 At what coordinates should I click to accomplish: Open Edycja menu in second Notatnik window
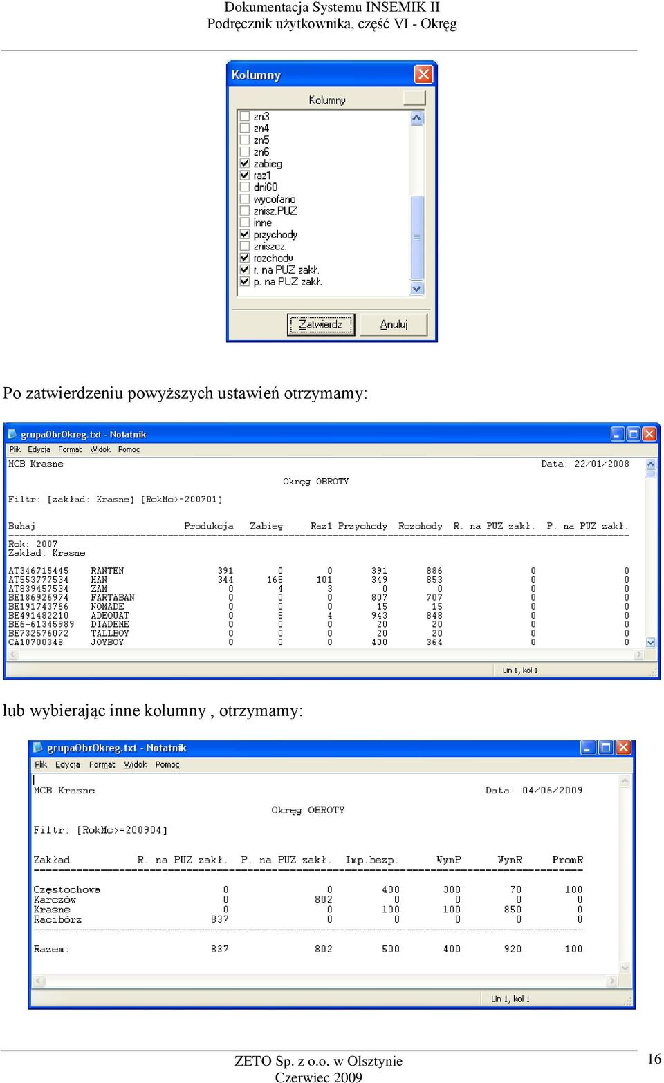click(x=68, y=764)
